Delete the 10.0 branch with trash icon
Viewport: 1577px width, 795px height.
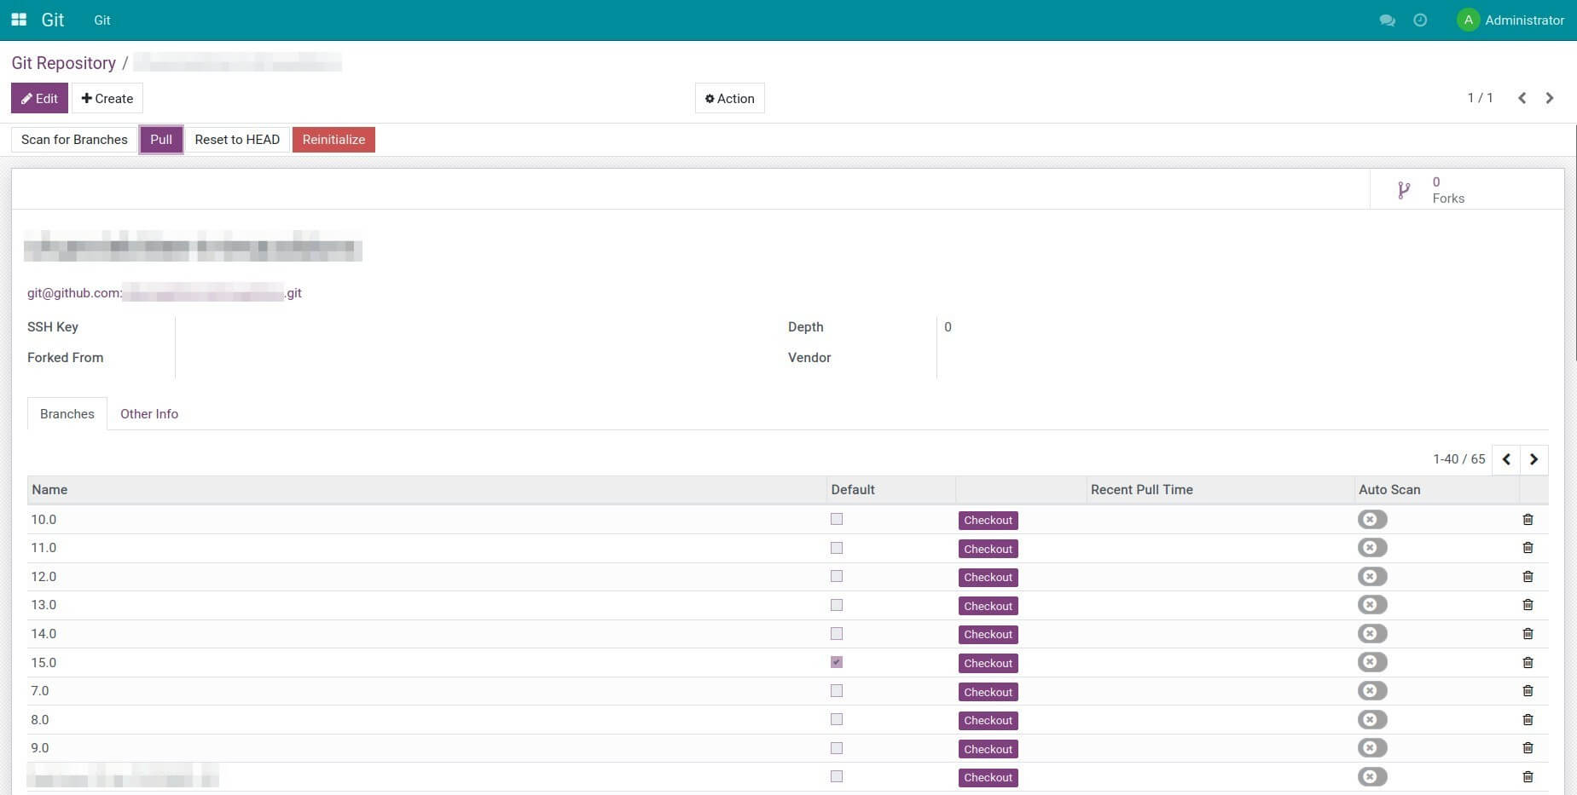click(x=1528, y=520)
